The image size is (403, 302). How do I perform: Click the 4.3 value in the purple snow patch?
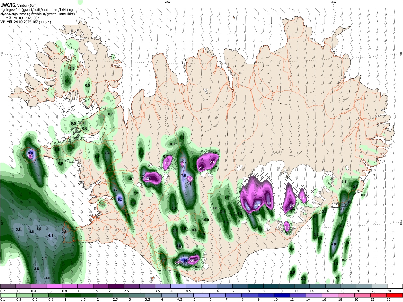(x=146, y=179)
